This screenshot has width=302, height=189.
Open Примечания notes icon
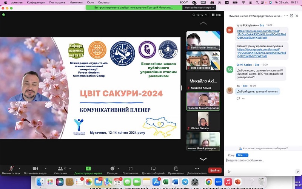176,169
